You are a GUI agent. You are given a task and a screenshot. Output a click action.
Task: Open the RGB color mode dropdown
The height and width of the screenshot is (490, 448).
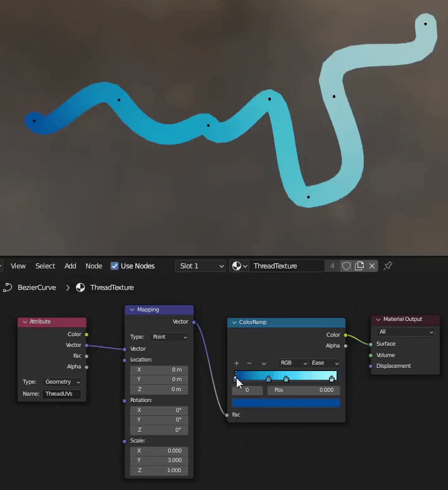tap(293, 363)
